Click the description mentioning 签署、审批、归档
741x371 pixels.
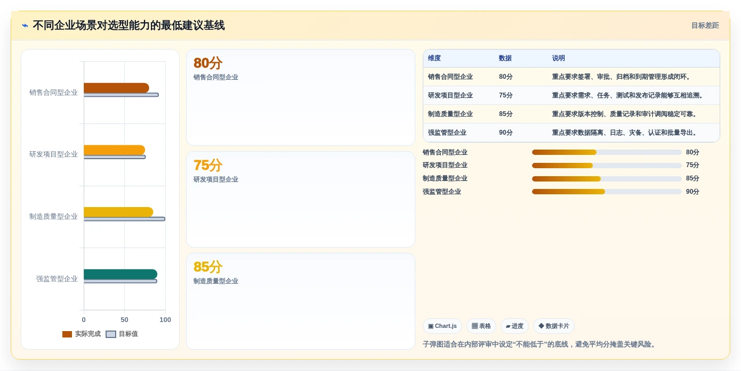[623, 77]
